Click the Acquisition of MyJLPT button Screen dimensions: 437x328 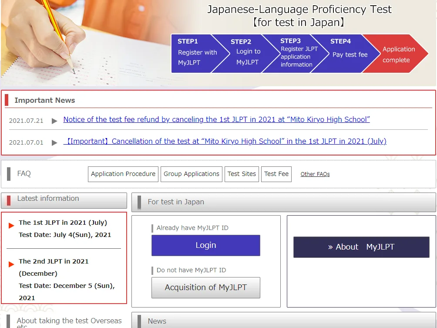pos(206,287)
